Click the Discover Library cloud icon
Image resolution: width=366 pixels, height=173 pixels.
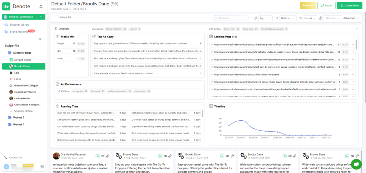(6, 25)
